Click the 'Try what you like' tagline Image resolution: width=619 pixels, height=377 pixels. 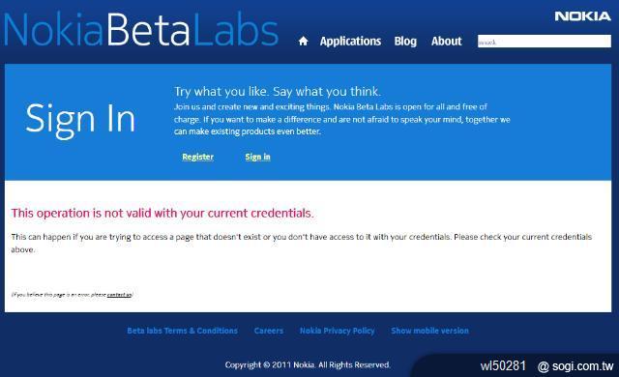(278, 92)
